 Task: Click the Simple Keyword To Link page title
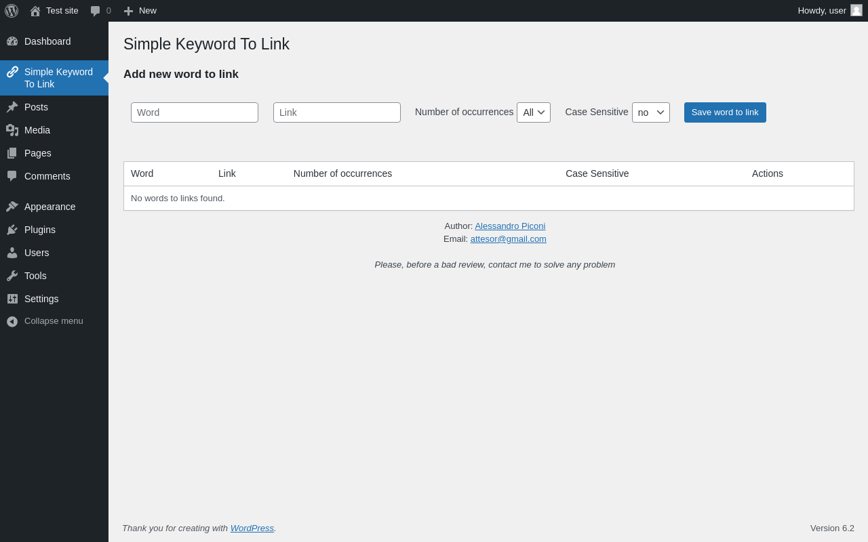(x=206, y=44)
